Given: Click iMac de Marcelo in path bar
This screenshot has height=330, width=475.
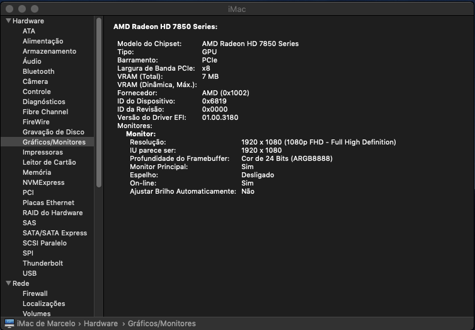Looking at the screenshot, I should (46, 324).
